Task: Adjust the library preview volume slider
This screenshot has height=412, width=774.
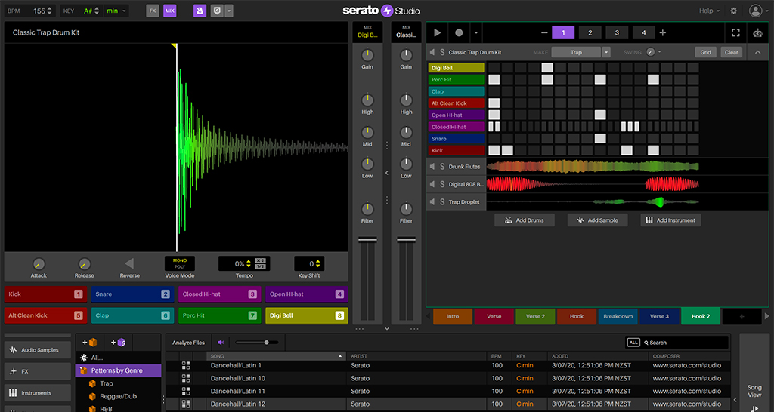Action: tap(257, 343)
